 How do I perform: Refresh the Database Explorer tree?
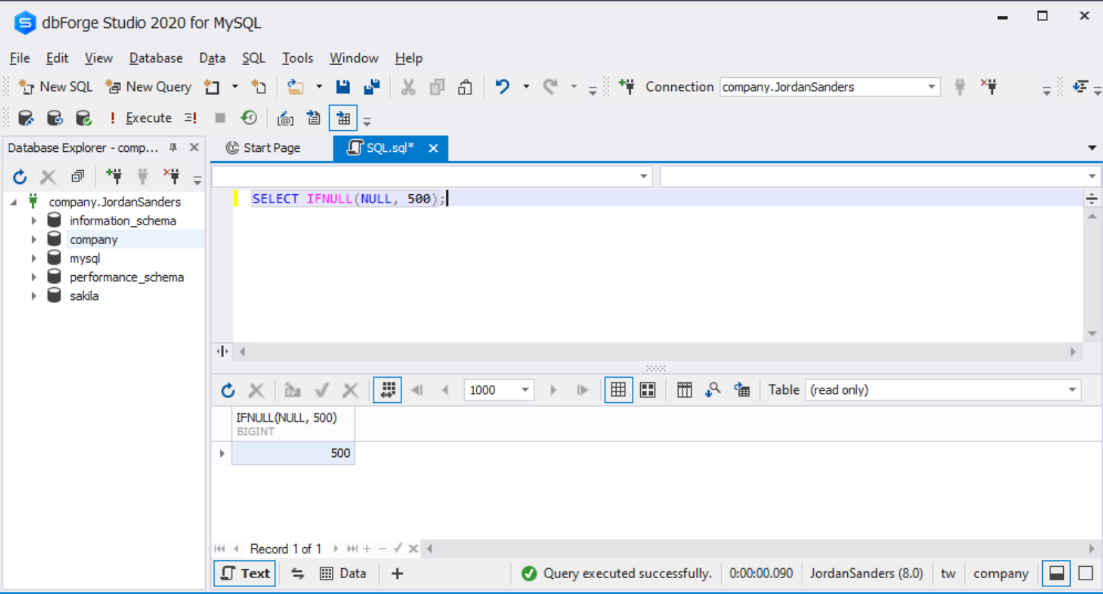20,176
